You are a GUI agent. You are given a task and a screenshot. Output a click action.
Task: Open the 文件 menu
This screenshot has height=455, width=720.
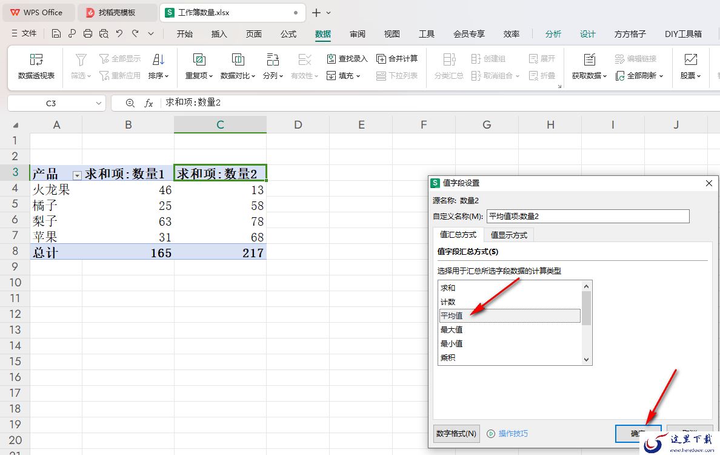coord(24,33)
